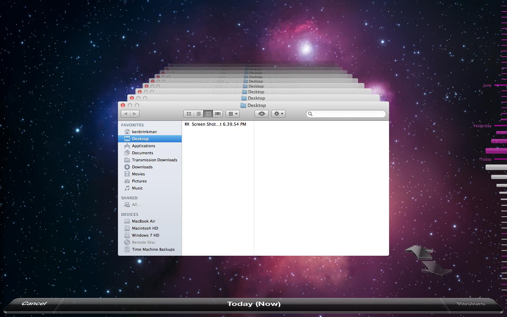Jump to Yesterday on the timeline

coord(482,126)
